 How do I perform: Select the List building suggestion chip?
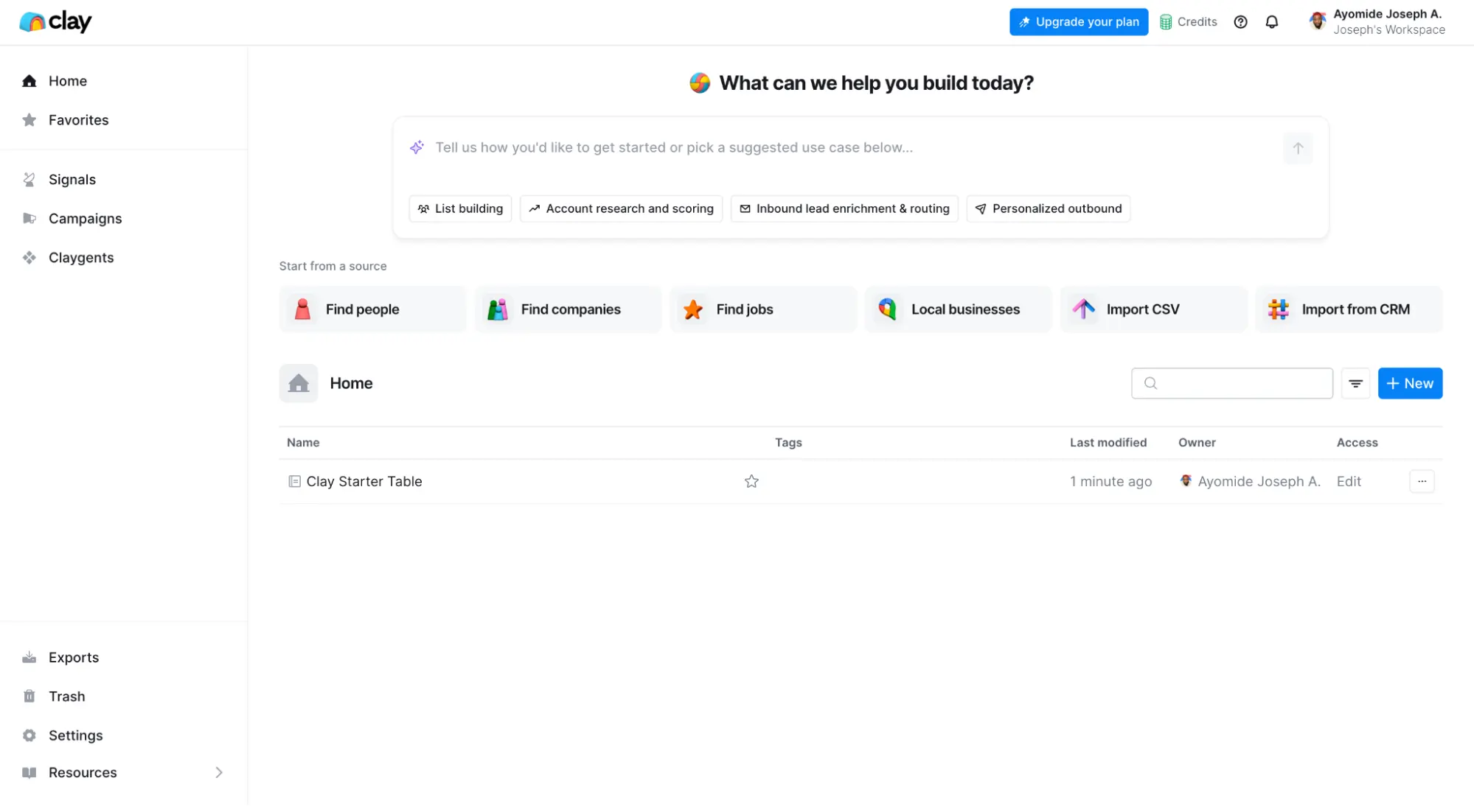pos(460,208)
